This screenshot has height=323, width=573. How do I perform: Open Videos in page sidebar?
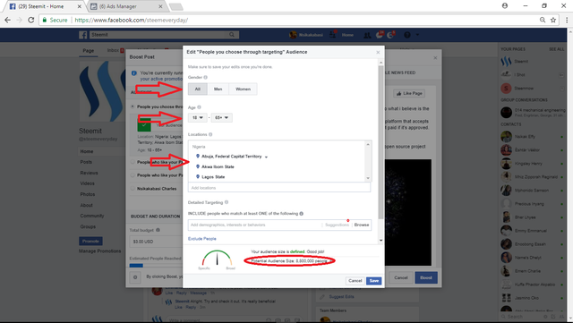[x=88, y=183]
